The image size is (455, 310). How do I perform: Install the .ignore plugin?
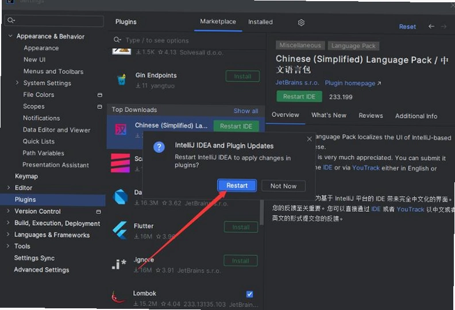(240, 261)
